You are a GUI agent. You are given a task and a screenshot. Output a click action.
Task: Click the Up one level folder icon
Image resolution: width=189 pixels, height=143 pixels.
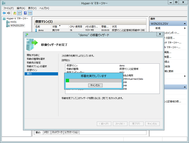click(x=15, y=13)
